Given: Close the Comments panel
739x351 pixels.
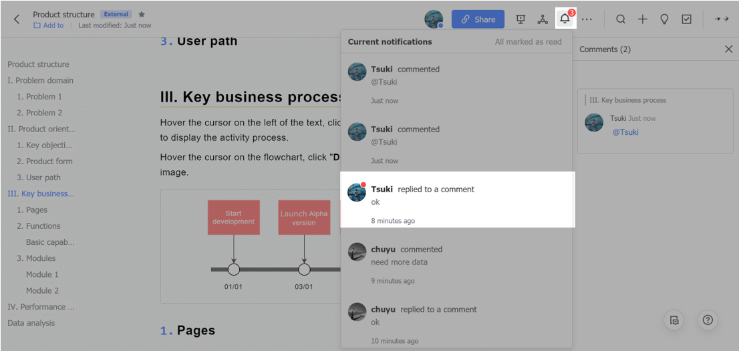Looking at the screenshot, I should [x=728, y=49].
